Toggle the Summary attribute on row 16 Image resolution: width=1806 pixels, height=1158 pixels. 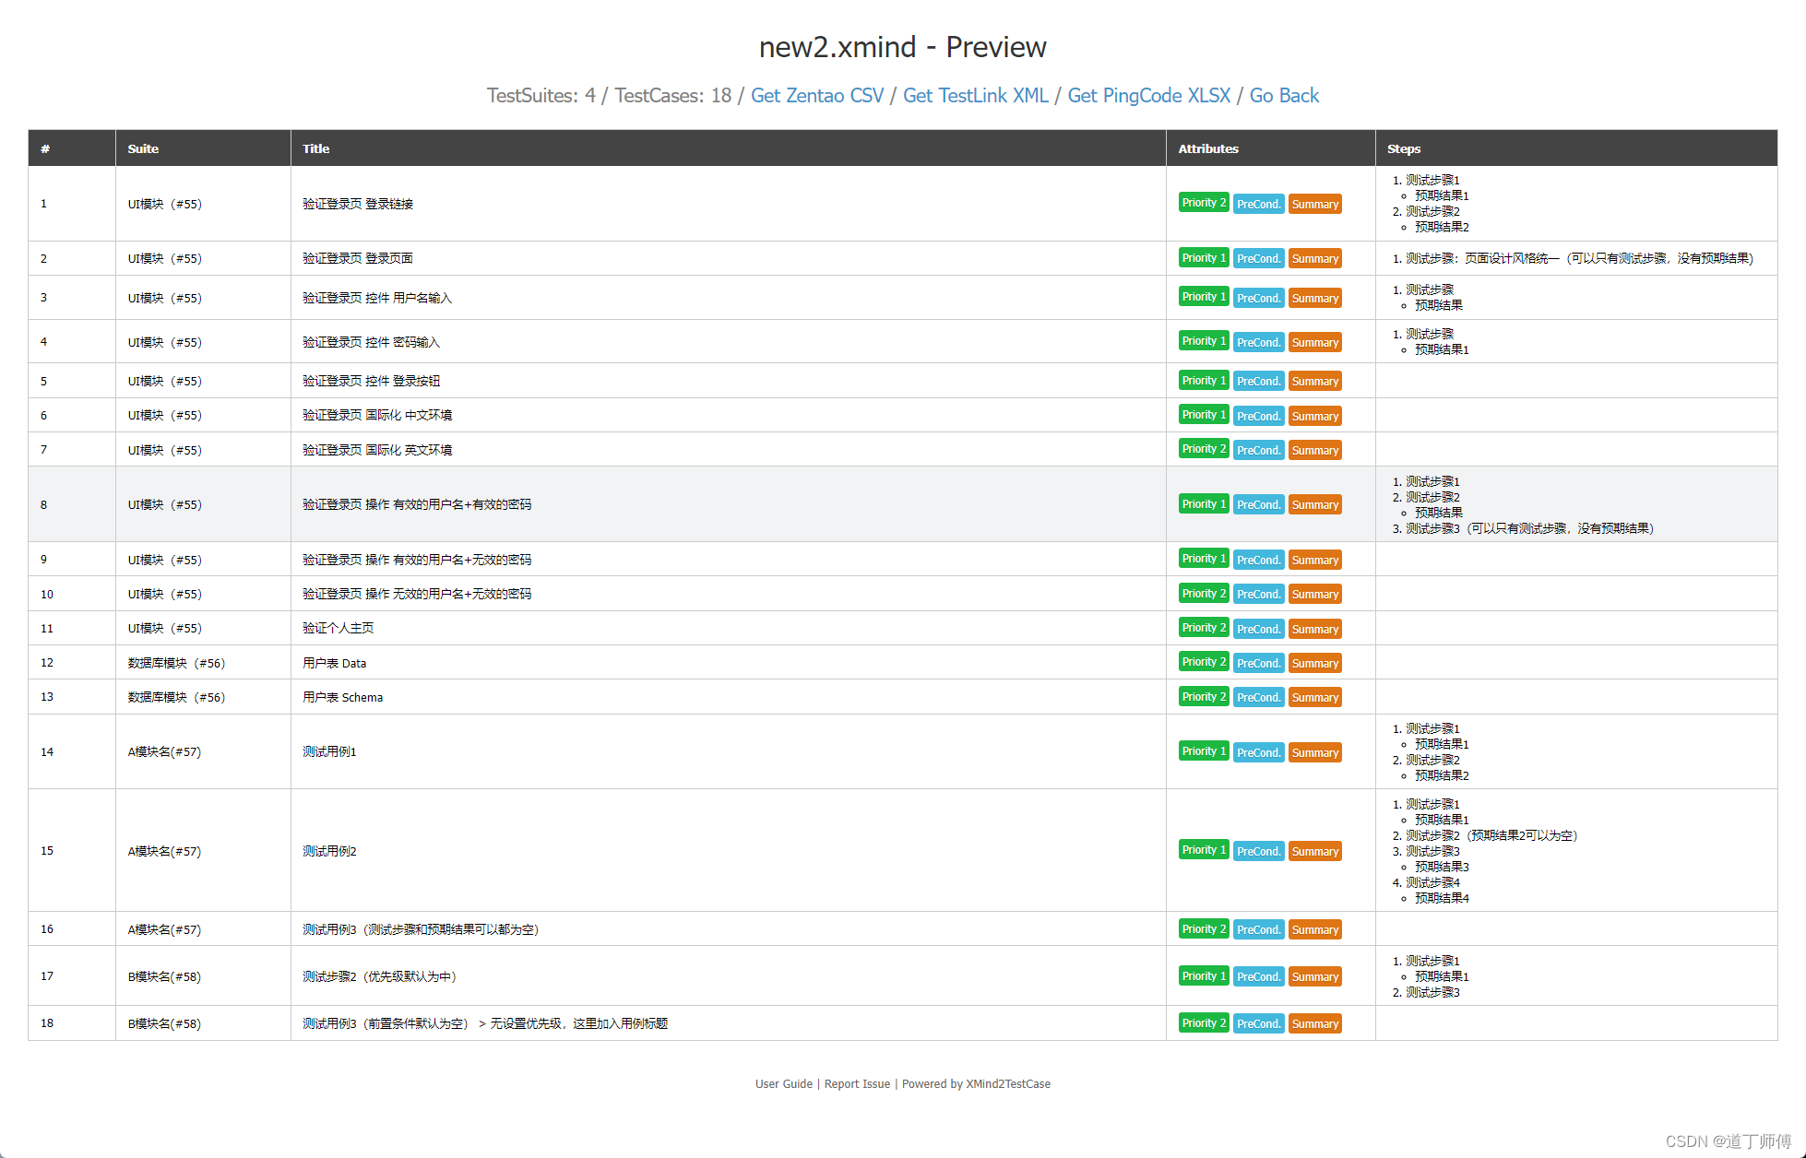click(1314, 928)
